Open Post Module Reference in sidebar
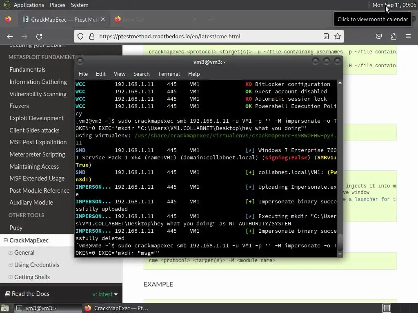This screenshot has height=313, width=418. click(40, 191)
